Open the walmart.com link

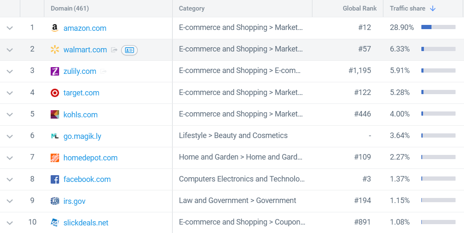click(x=85, y=50)
